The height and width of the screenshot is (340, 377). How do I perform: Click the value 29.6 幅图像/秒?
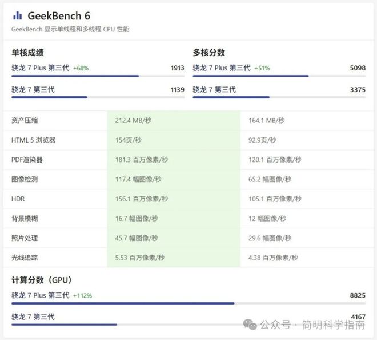coord(270,238)
